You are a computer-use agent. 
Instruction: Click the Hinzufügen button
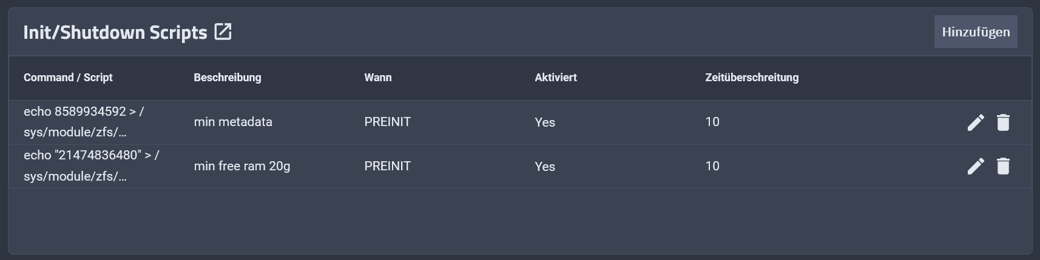point(976,32)
